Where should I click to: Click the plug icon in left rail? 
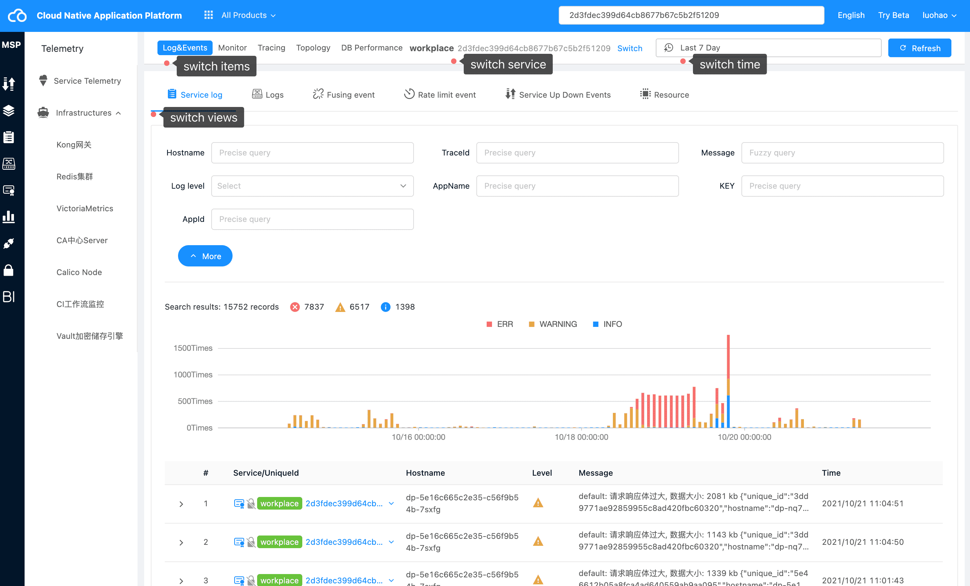coord(9,244)
